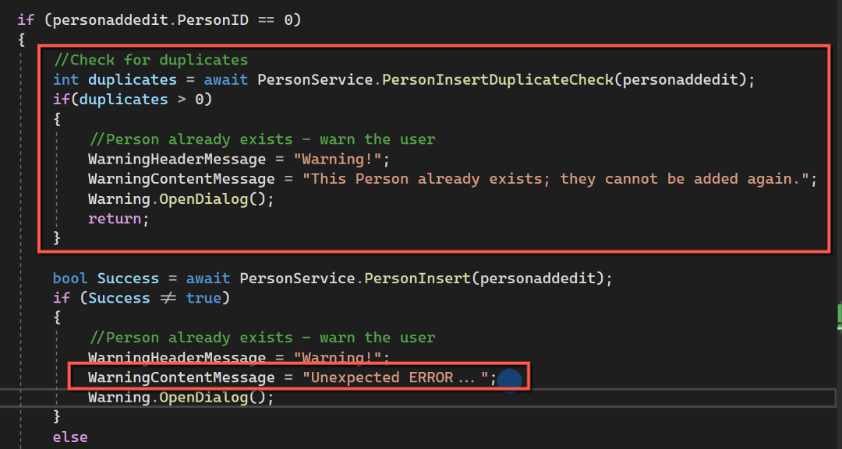Click the green change marker on right margin

point(840,314)
